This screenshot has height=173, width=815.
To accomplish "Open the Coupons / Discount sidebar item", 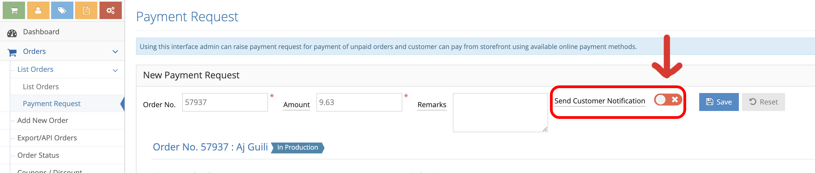I will (x=50, y=171).
